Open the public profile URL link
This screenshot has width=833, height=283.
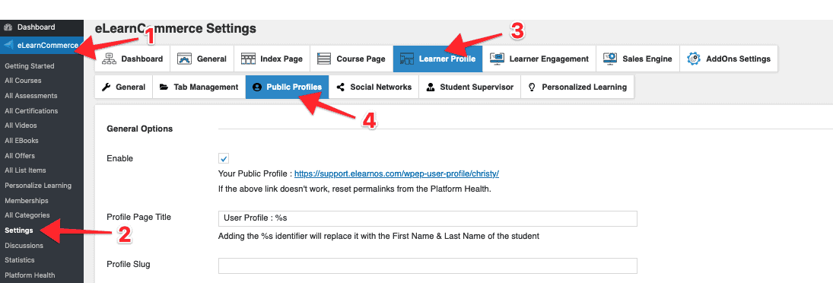coord(396,173)
